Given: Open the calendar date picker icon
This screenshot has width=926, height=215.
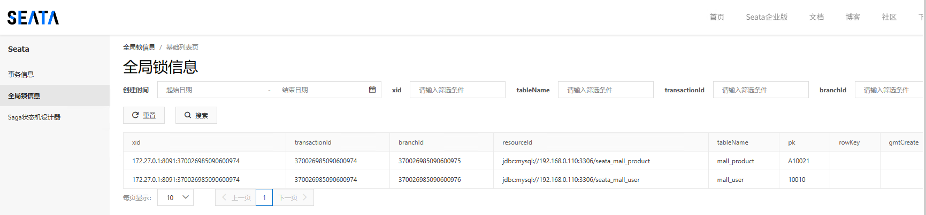Looking at the screenshot, I should tap(372, 90).
